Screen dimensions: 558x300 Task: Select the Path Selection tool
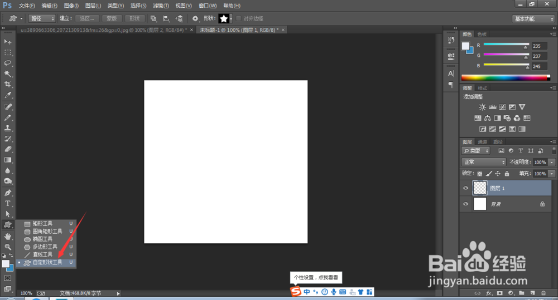(x=7, y=214)
